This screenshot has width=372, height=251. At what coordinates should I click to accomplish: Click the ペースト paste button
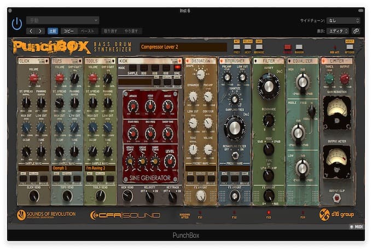pyautogui.click(x=87, y=31)
